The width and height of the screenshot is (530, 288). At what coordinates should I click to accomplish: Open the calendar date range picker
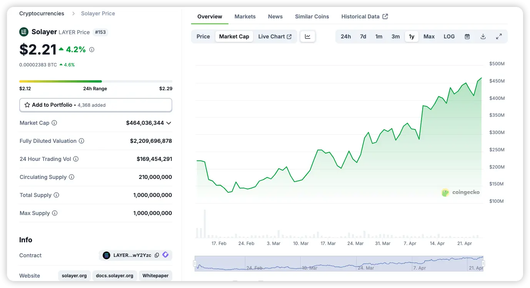point(467,36)
